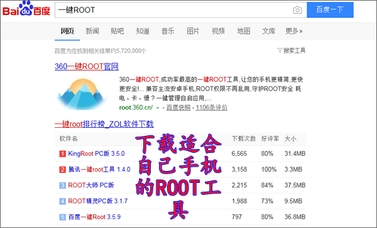
Task: Expand green arrow next to root.360.cn
Action: pos(158,108)
